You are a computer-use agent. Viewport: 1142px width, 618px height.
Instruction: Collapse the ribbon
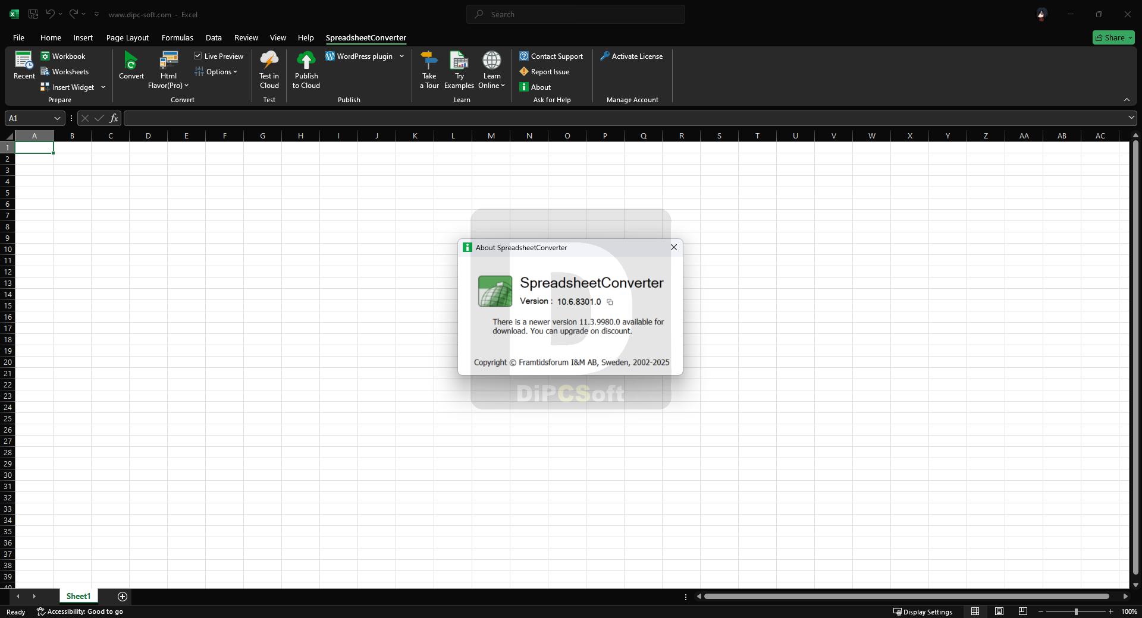pyautogui.click(x=1127, y=99)
